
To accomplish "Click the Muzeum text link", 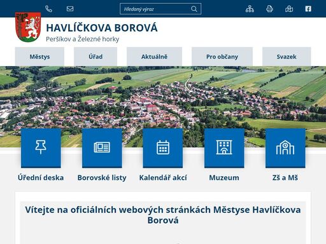I will pyautogui.click(x=224, y=177).
